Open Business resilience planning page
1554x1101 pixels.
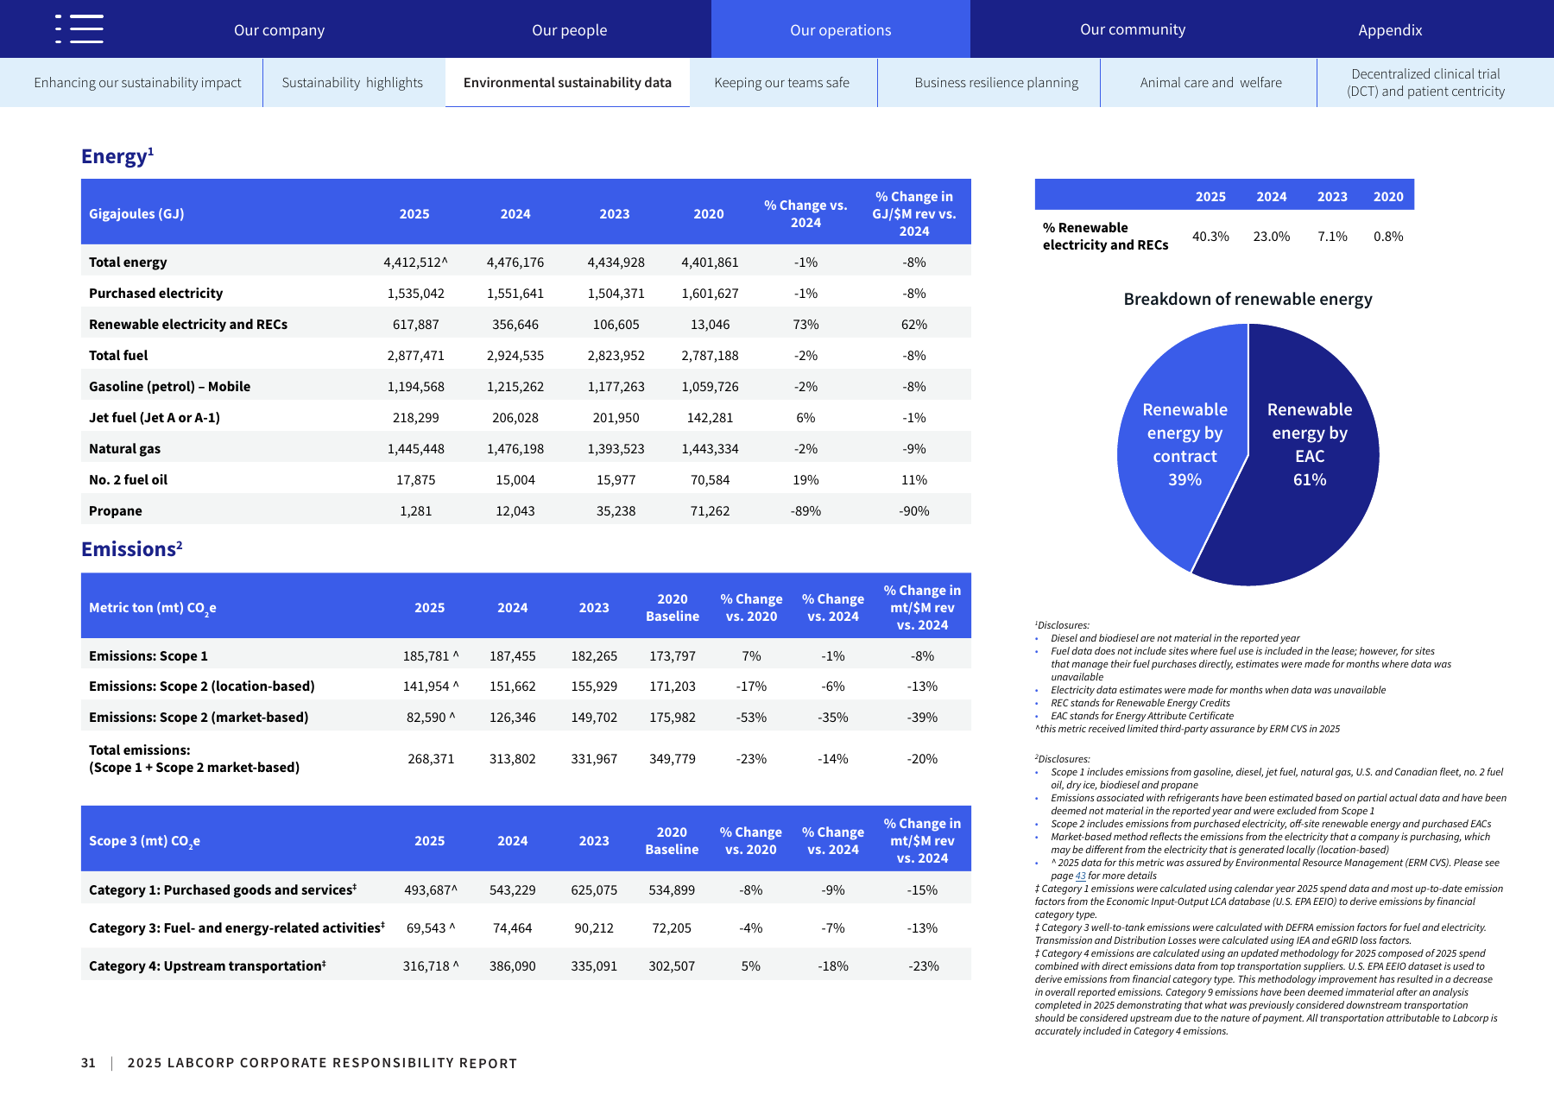[x=996, y=83]
